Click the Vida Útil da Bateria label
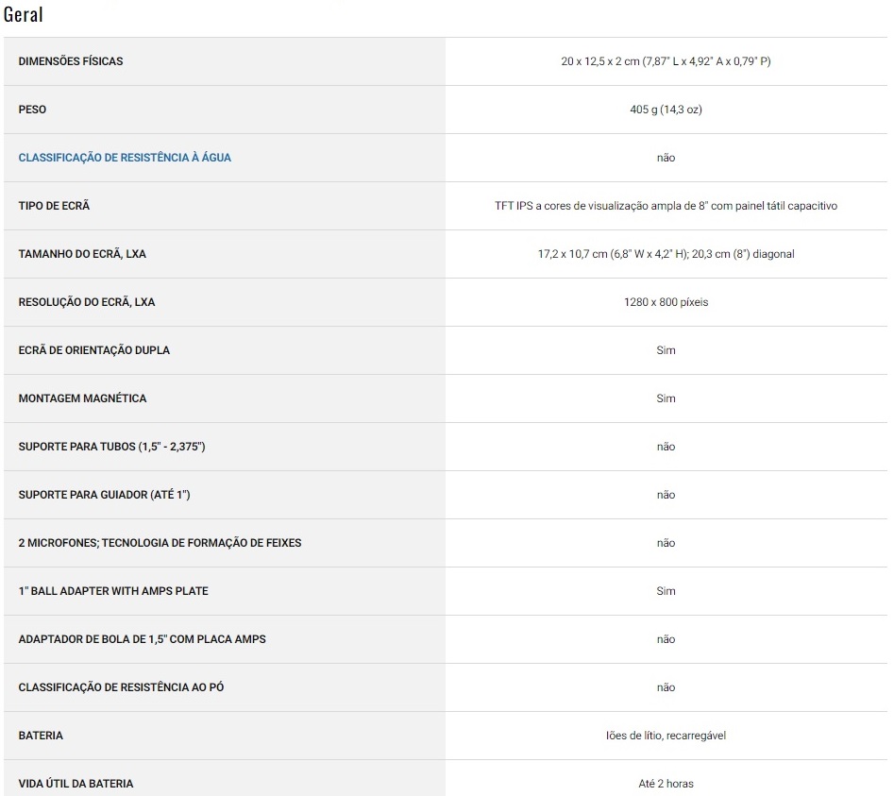Image resolution: width=894 pixels, height=796 pixels. tap(76, 784)
